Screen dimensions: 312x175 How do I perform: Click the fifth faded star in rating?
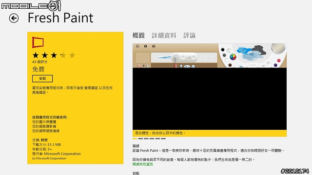pos(72,55)
